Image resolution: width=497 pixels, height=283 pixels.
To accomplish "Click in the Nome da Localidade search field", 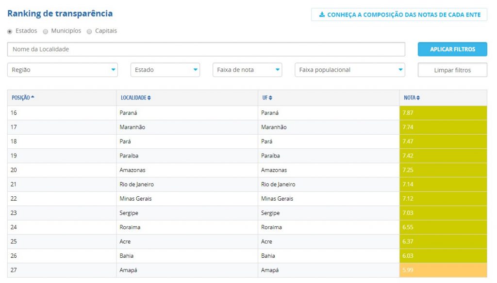I will (x=206, y=49).
